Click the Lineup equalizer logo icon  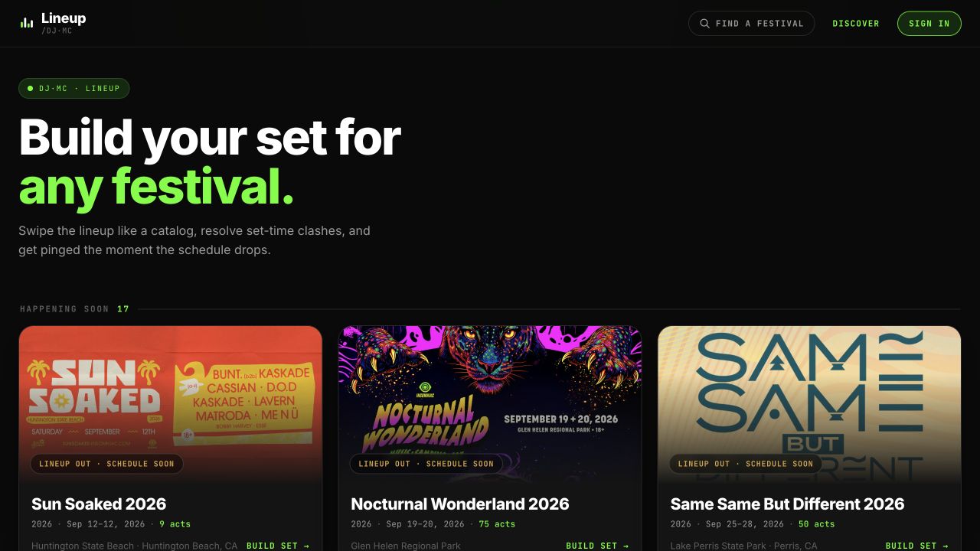tap(27, 23)
